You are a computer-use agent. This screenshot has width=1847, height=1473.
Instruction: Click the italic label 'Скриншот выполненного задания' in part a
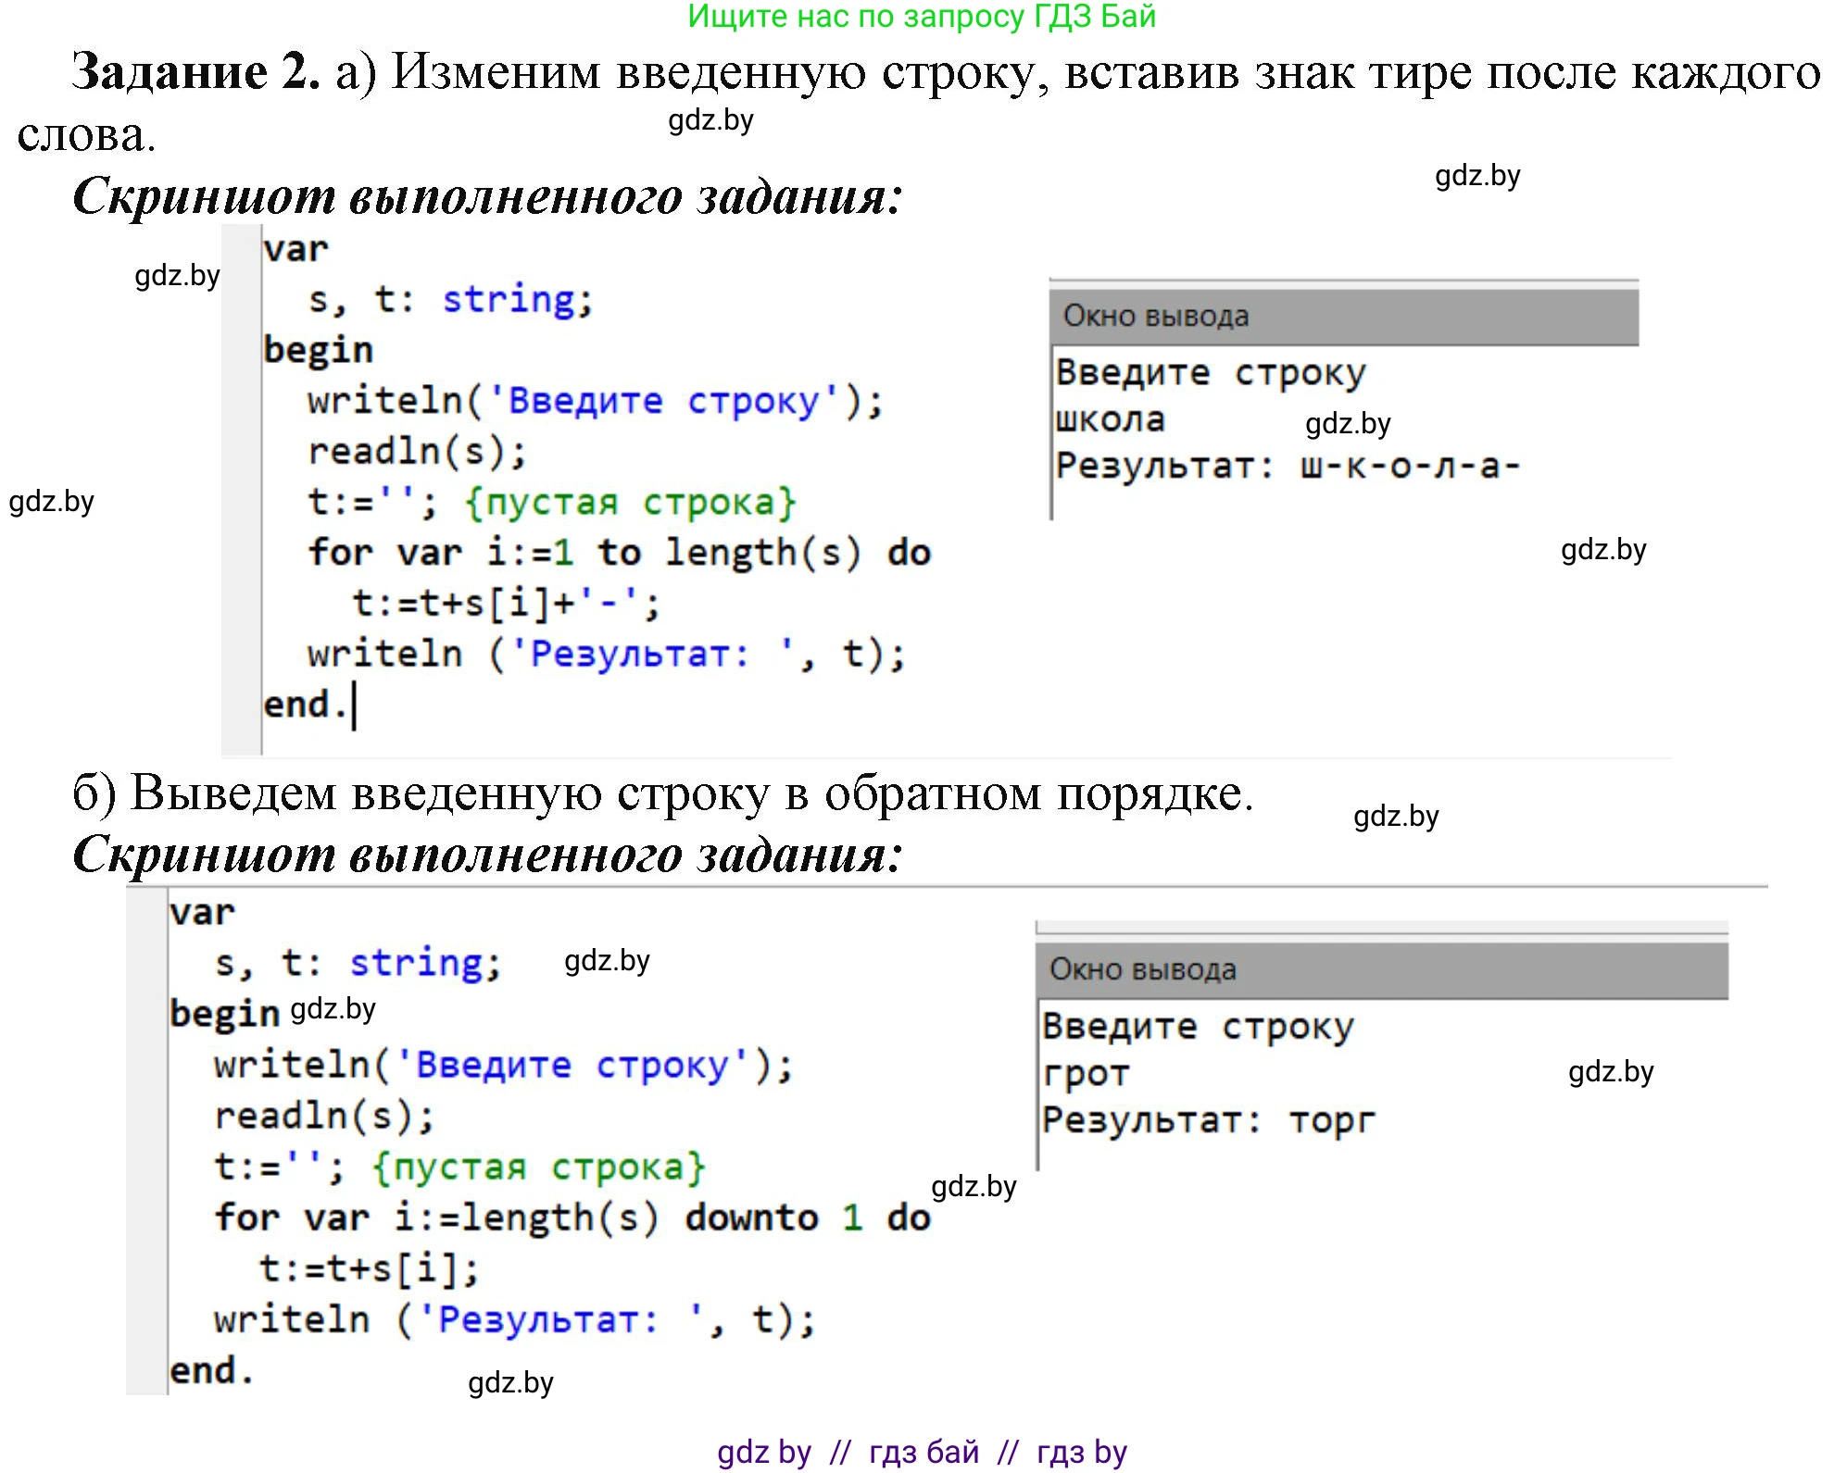(x=491, y=197)
